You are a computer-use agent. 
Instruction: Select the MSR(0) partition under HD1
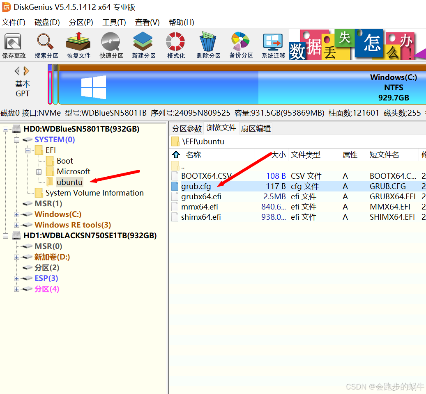[x=48, y=246]
